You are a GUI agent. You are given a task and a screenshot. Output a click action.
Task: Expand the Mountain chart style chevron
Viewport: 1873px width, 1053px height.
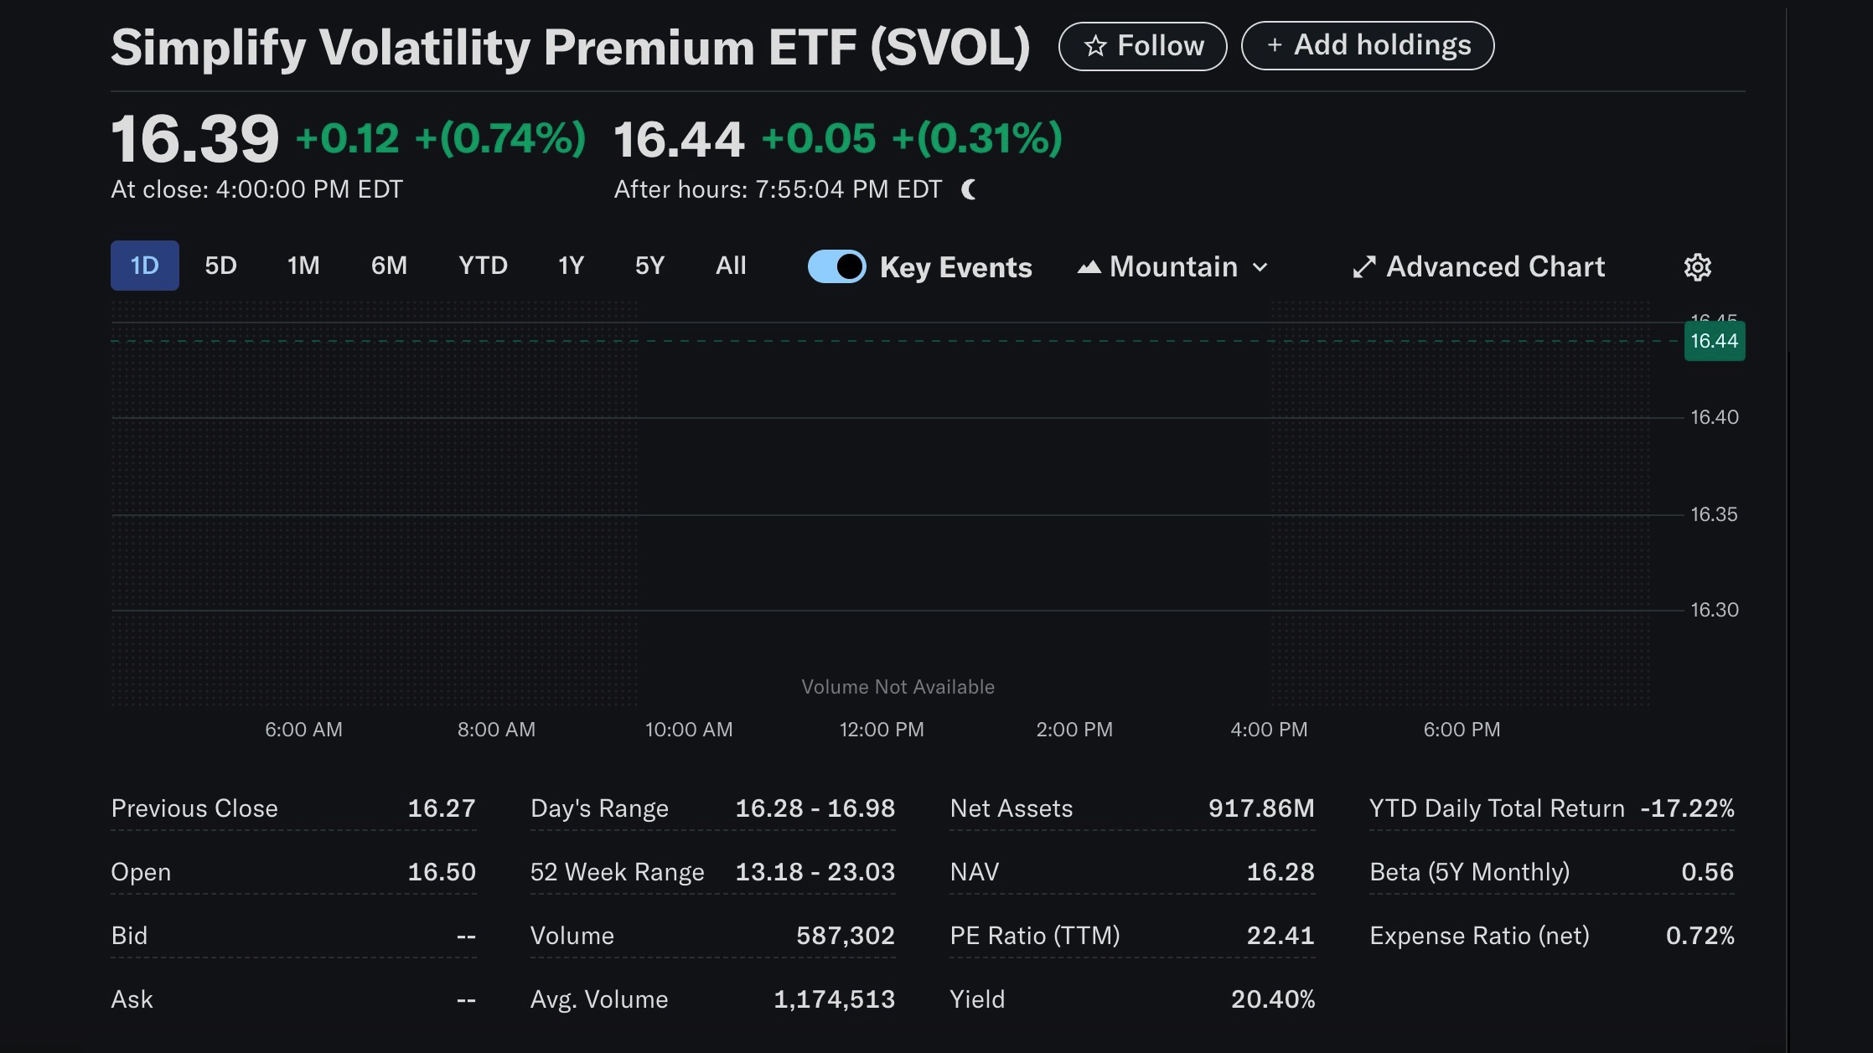(x=1260, y=267)
